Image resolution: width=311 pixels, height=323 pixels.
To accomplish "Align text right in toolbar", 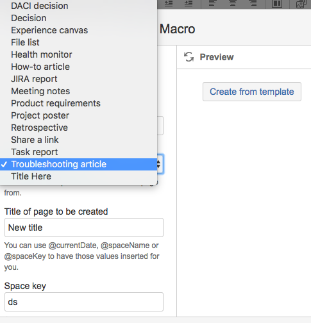I will pyautogui.click(x=253, y=3).
